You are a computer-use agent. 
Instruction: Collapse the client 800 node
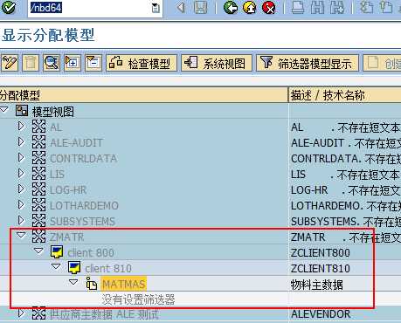point(38,251)
